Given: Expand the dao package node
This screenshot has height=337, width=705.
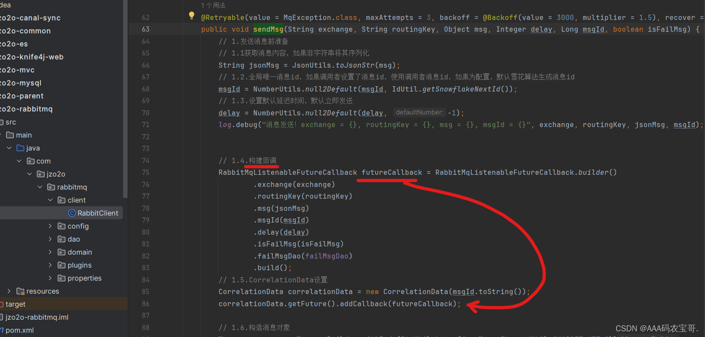Looking at the screenshot, I should pos(50,239).
